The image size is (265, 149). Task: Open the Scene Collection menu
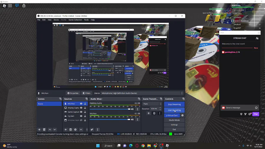(x=75, y=20)
